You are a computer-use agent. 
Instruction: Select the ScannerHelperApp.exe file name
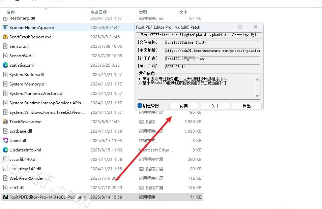pyautogui.click(x=32, y=28)
